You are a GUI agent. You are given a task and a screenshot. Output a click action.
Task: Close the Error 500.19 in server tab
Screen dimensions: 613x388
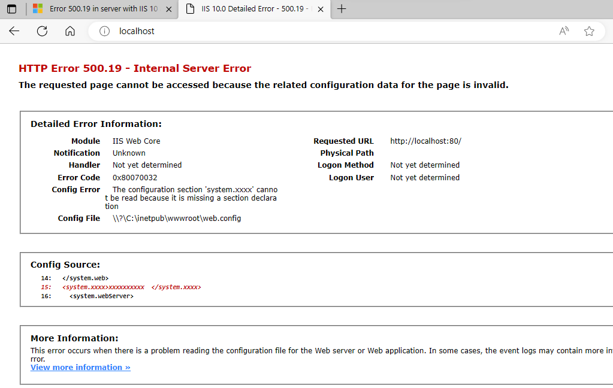[x=168, y=10]
